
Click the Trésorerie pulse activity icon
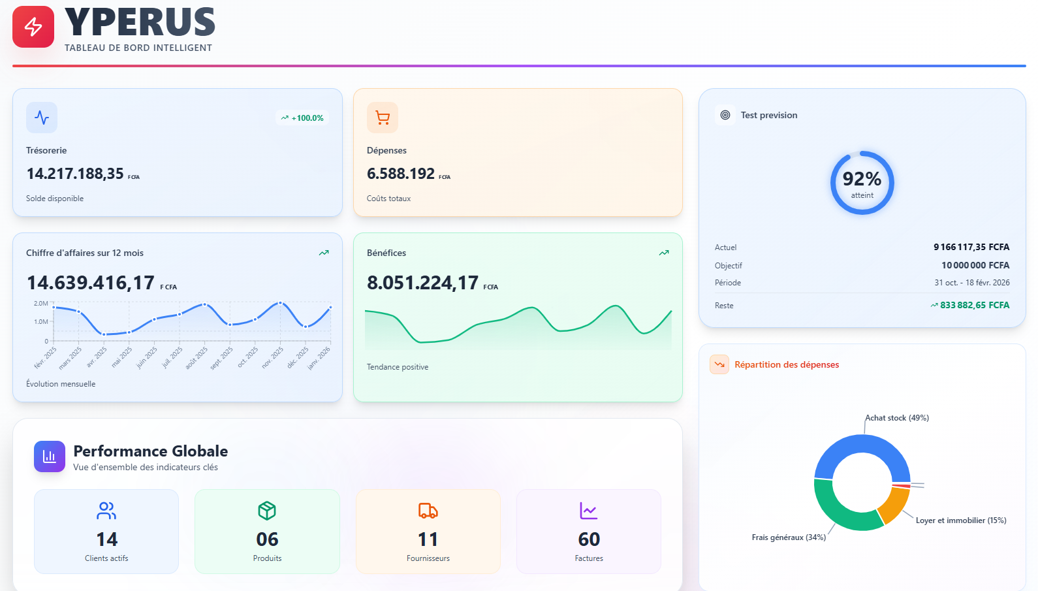[42, 118]
